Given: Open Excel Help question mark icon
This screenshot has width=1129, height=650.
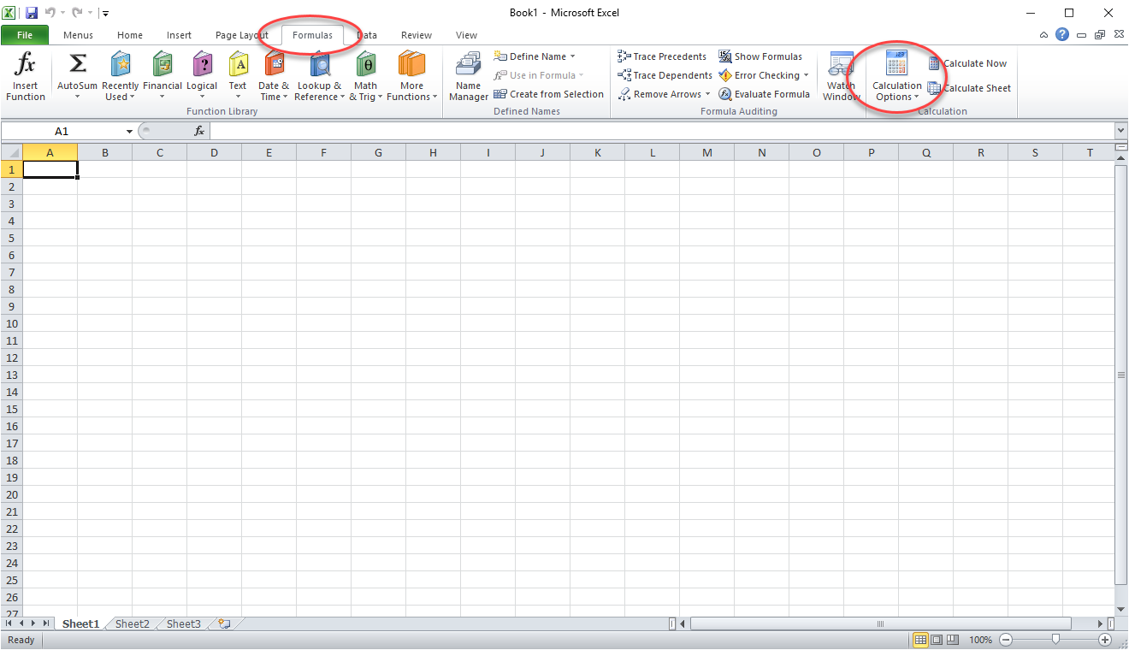Looking at the screenshot, I should click(x=1062, y=35).
